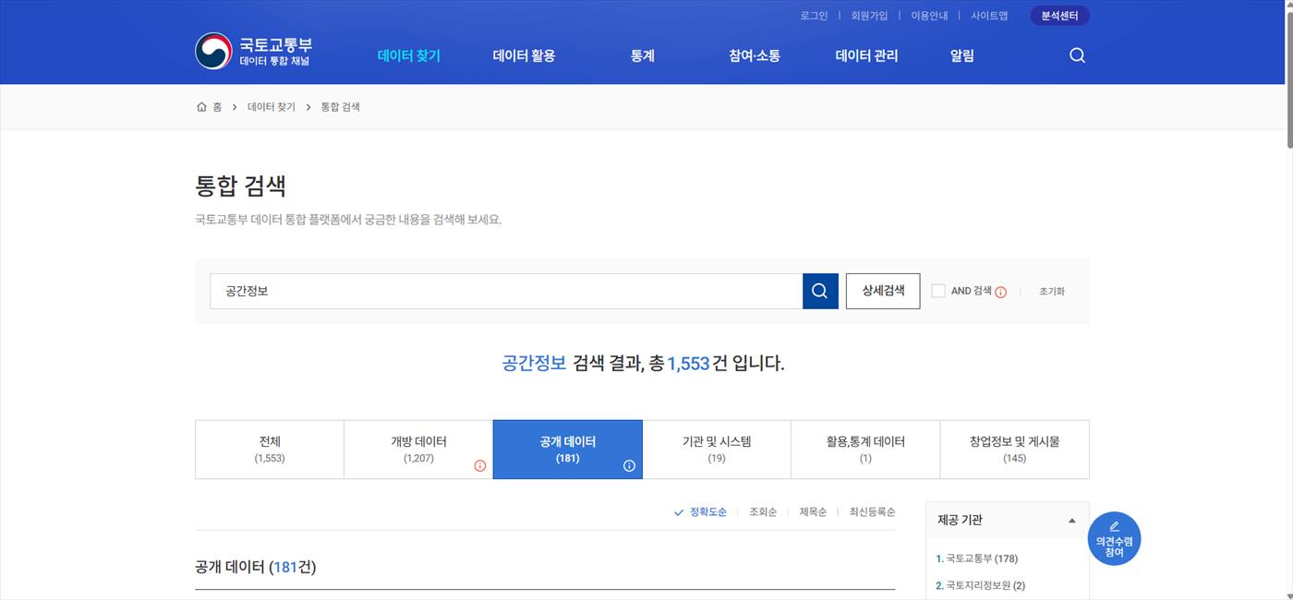Click the 통합 검색 breadcrumb

(x=341, y=107)
